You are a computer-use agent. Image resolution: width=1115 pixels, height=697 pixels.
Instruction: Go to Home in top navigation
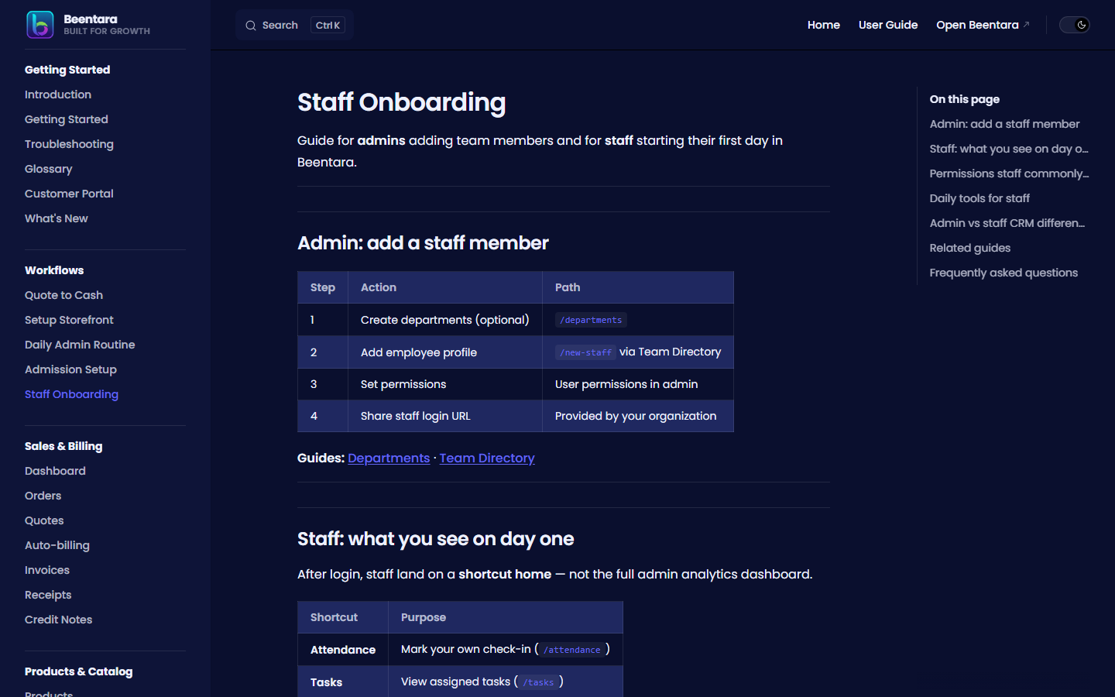point(824,25)
